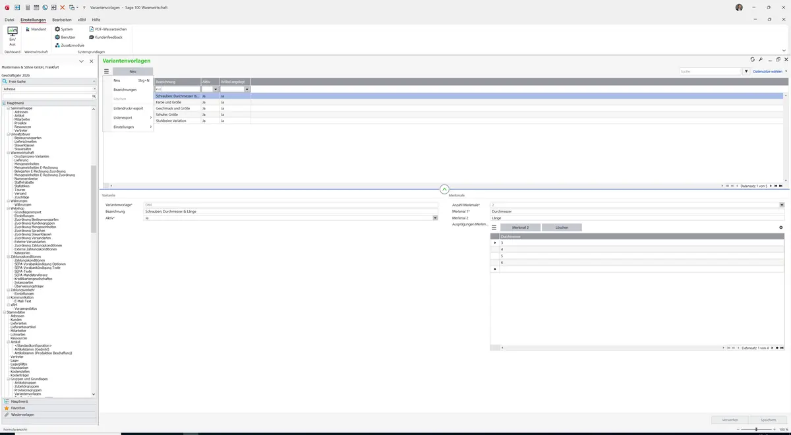
Task: Switch to the Bearbeiten ribbon tab
Action: coord(62,20)
